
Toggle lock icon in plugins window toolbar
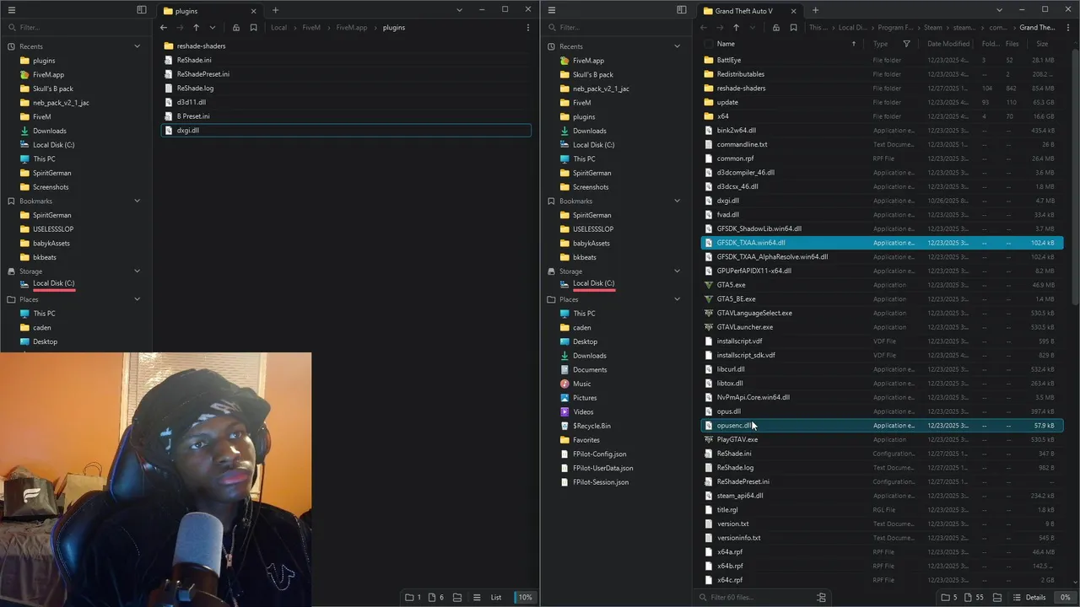(x=236, y=28)
